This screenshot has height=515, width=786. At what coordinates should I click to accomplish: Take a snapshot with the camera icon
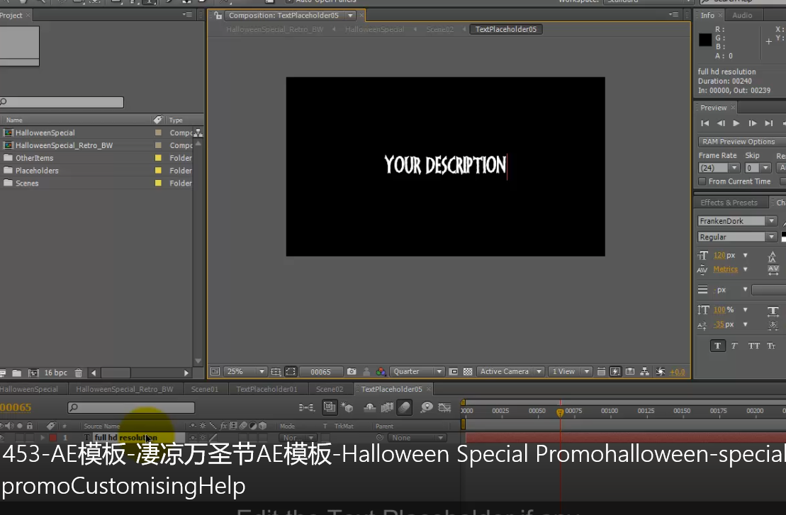pyautogui.click(x=352, y=371)
